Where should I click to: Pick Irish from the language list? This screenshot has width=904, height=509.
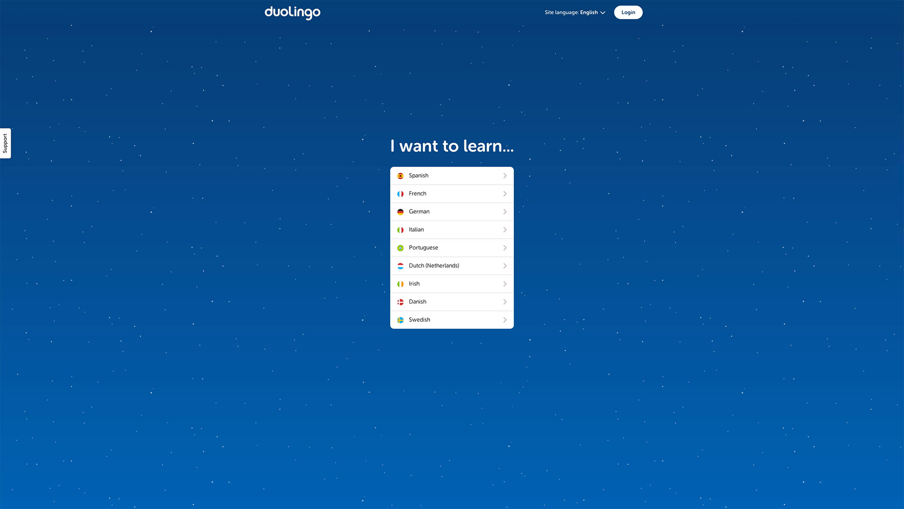(452, 284)
